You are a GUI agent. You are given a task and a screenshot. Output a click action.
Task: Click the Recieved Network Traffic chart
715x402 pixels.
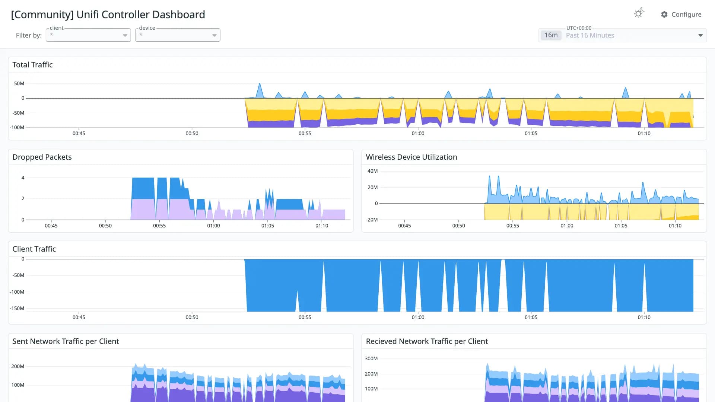pyautogui.click(x=542, y=378)
